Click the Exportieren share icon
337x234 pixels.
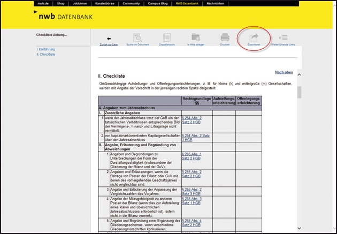[x=254, y=38]
